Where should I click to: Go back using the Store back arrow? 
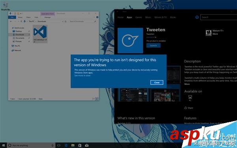[x=117, y=11]
